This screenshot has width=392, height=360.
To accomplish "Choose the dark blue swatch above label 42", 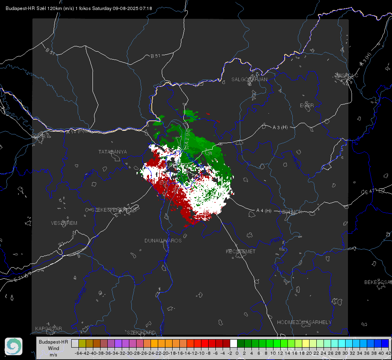I will coord(385,343).
